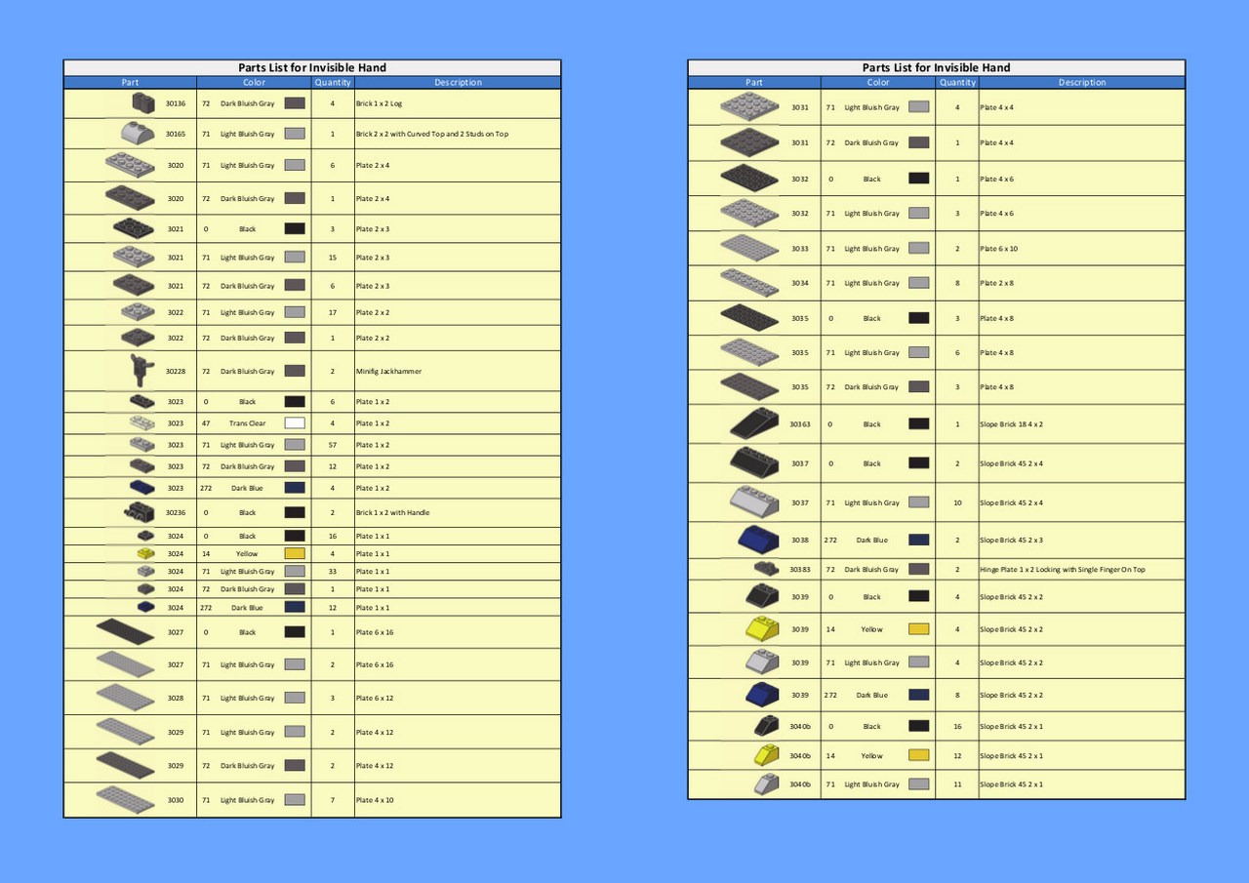Select the Hinge Plate 1 x 2 Locking description
The width and height of the screenshot is (1249, 883).
1063,569
